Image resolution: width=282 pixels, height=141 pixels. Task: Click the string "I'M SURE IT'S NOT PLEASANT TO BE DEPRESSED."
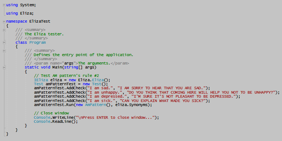pos(184,97)
